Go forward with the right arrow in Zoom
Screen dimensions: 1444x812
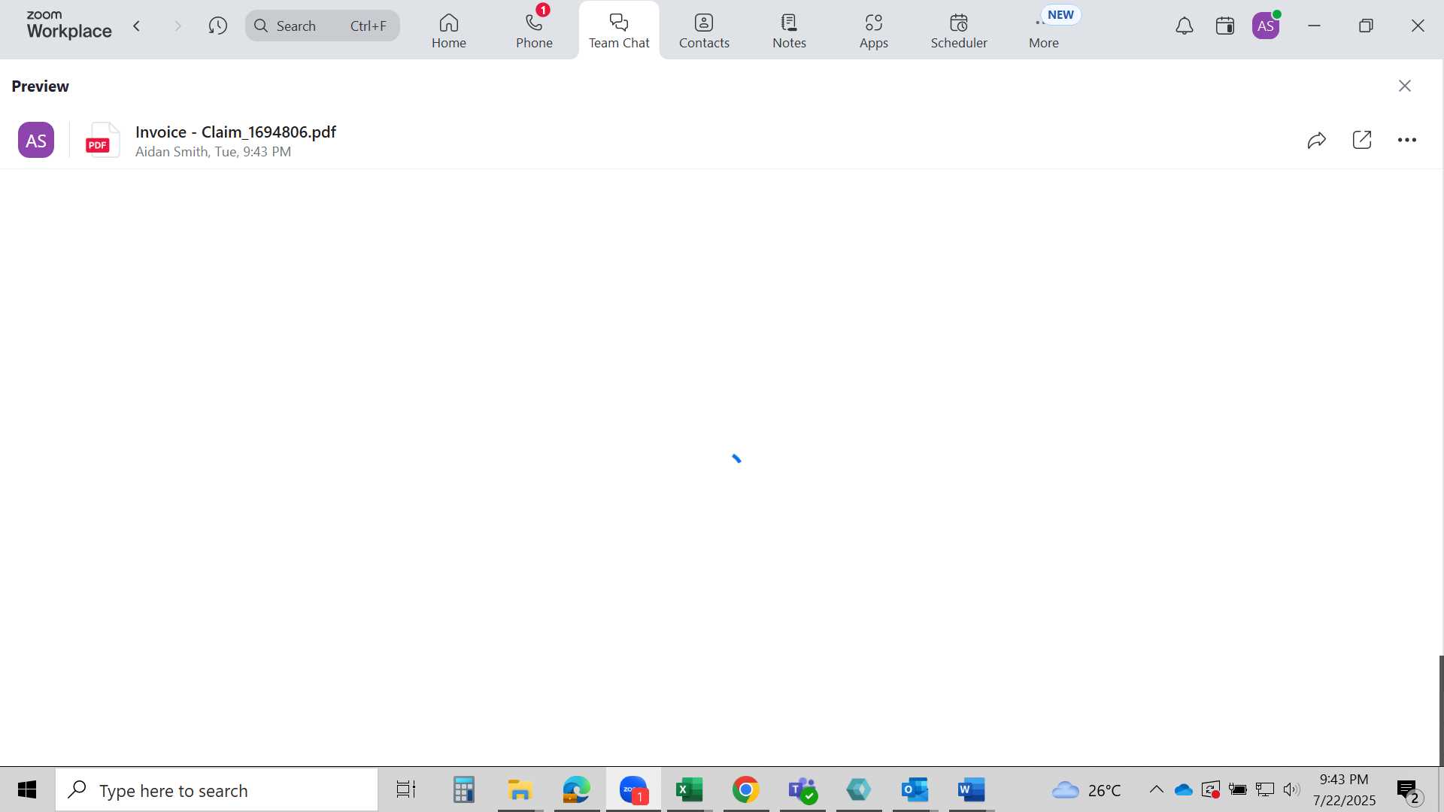(178, 26)
